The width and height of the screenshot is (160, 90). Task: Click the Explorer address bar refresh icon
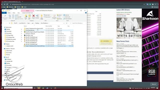pyautogui.click(x=67, y=23)
